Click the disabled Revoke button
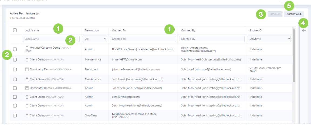 275,14
